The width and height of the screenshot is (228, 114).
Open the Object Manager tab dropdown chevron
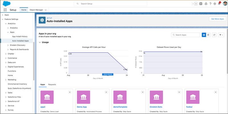pos(46,10)
